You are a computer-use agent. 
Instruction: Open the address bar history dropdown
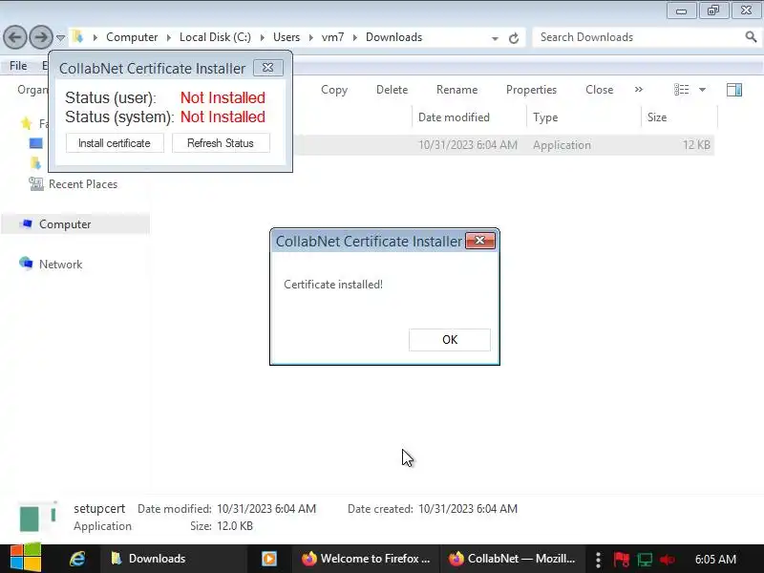pos(495,38)
